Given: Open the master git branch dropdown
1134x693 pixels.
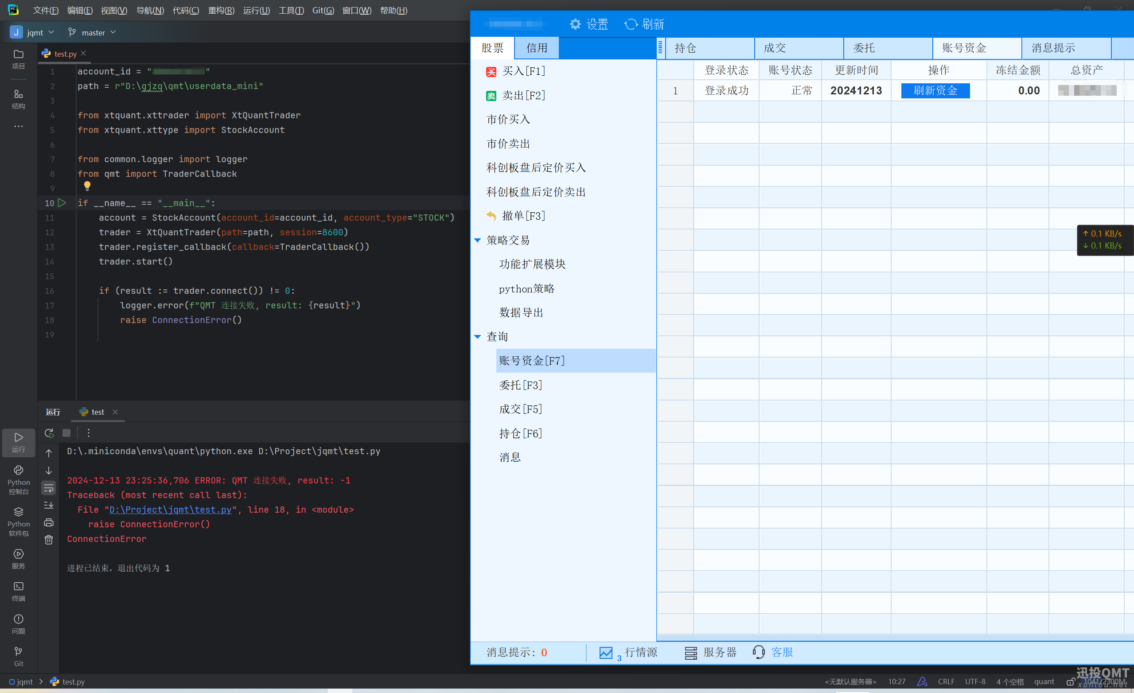Looking at the screenshot, I should click(x=92, y=32).
